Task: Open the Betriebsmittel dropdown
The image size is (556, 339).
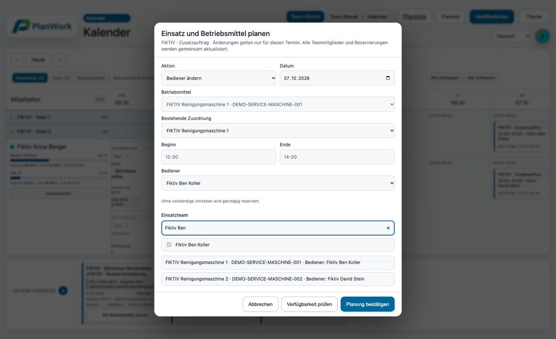Action: click(x=277, y=104)
